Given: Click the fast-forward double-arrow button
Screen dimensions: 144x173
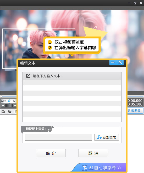Looking at the screenshot, I should [15, 105].
